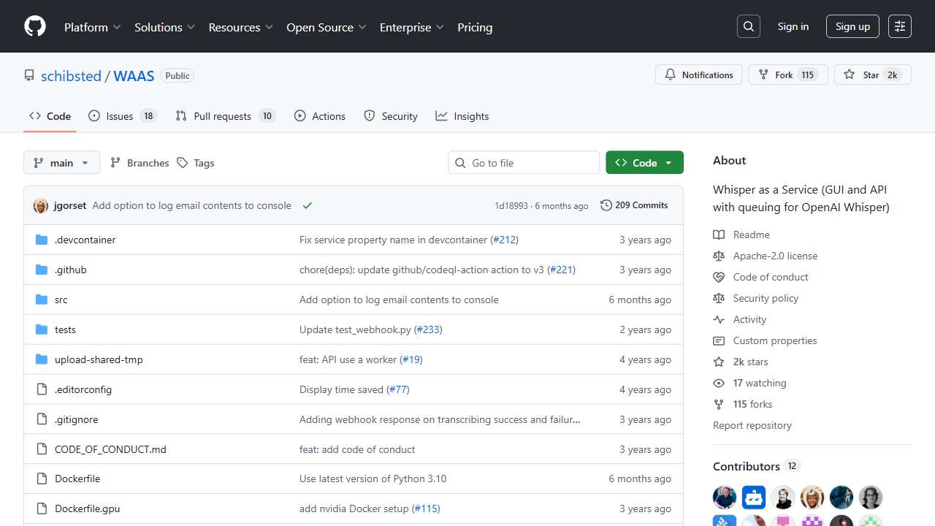Click the Go to file search field
935x526 pixels.
coord(524,163)
